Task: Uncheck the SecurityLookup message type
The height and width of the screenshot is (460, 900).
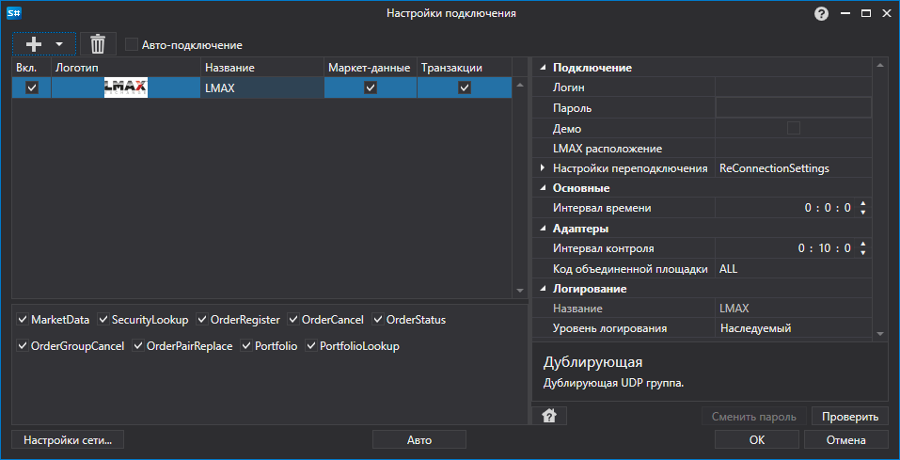Action: pyautogui.click(x=103, y=319)
